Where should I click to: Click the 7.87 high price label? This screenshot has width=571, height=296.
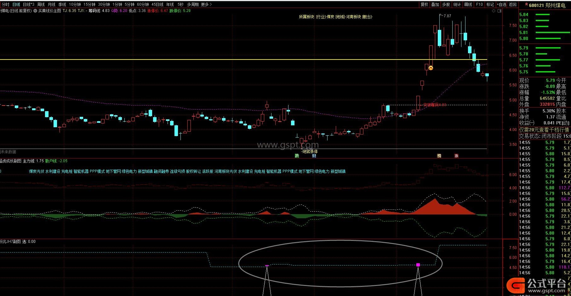(x=447, y=16)
